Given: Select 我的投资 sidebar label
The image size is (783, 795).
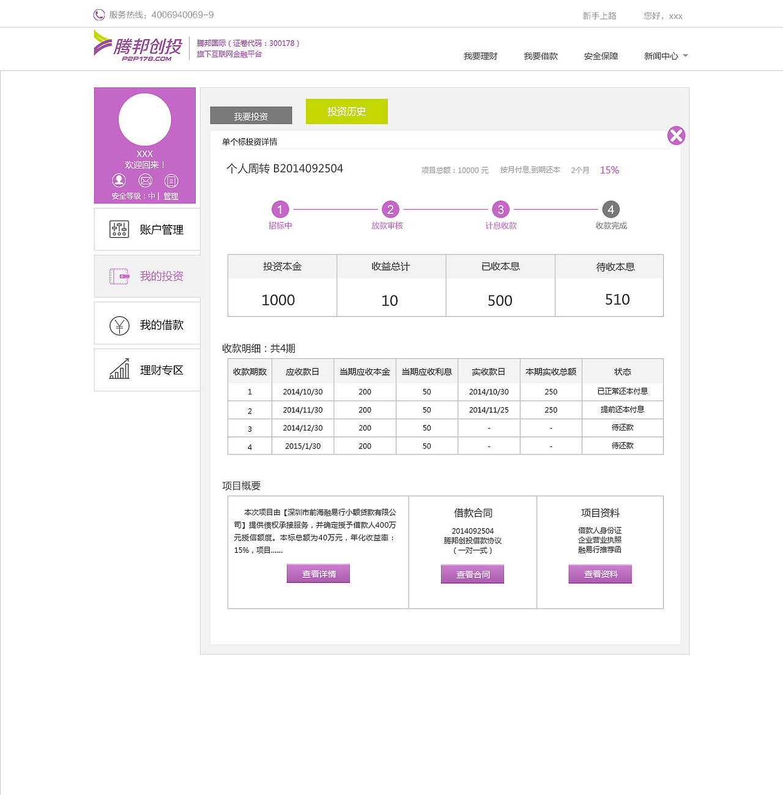Looking at the screenshot, I should coord(161,276).
